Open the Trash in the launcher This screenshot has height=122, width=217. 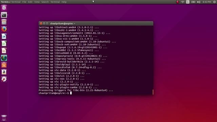pos(4,118)
